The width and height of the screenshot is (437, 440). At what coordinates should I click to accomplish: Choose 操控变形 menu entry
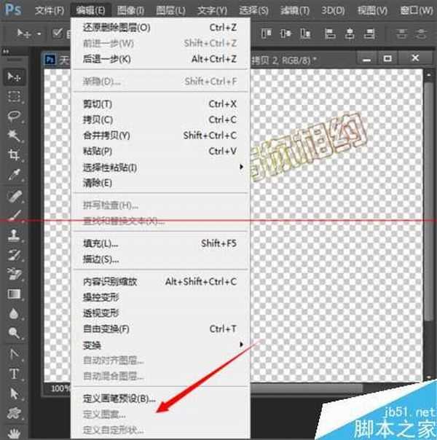[x=160, y=297]
